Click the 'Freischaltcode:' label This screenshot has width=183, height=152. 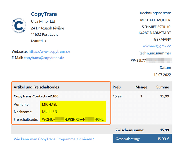point(26,119)
